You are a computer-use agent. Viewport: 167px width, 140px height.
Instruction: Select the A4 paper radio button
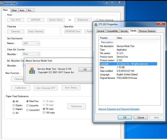click(14, 101)
